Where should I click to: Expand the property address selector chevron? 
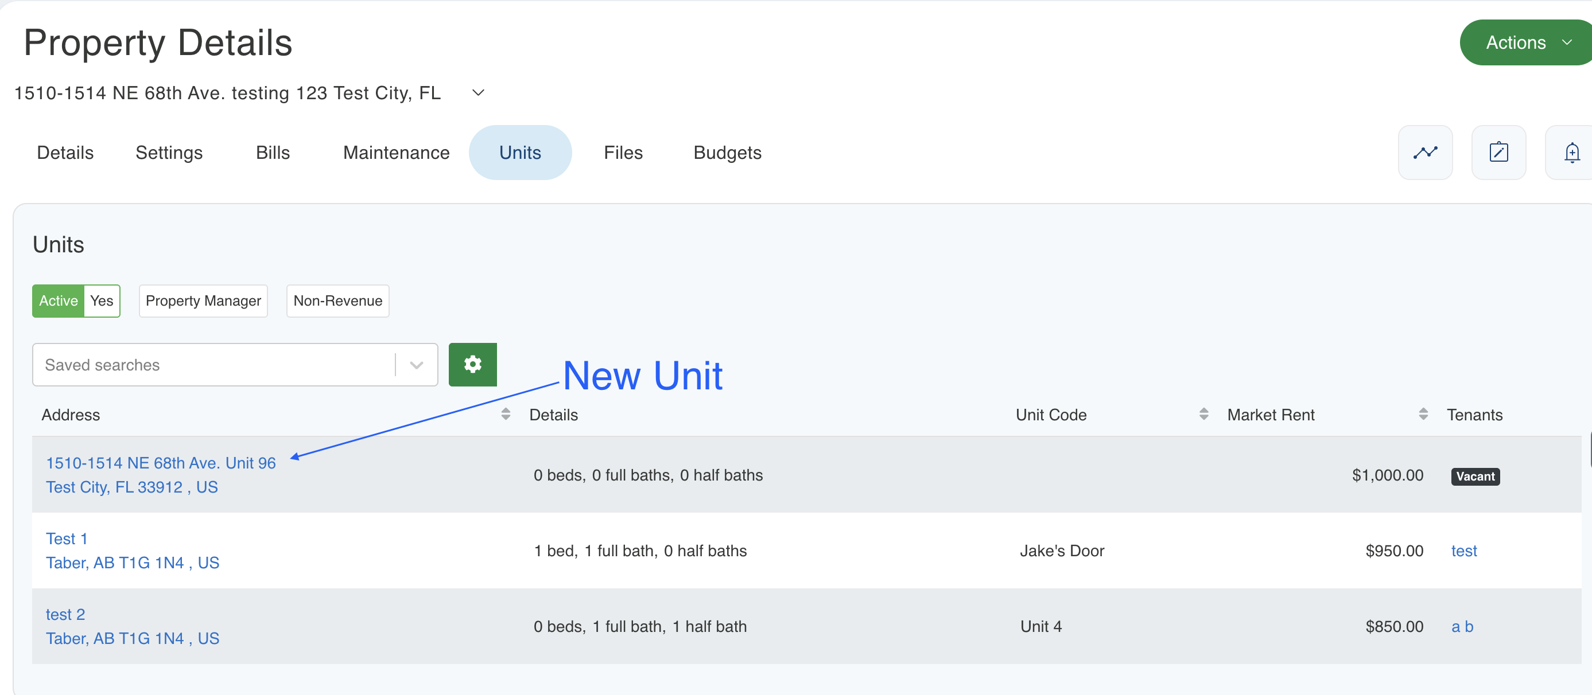tap(477, 93)
